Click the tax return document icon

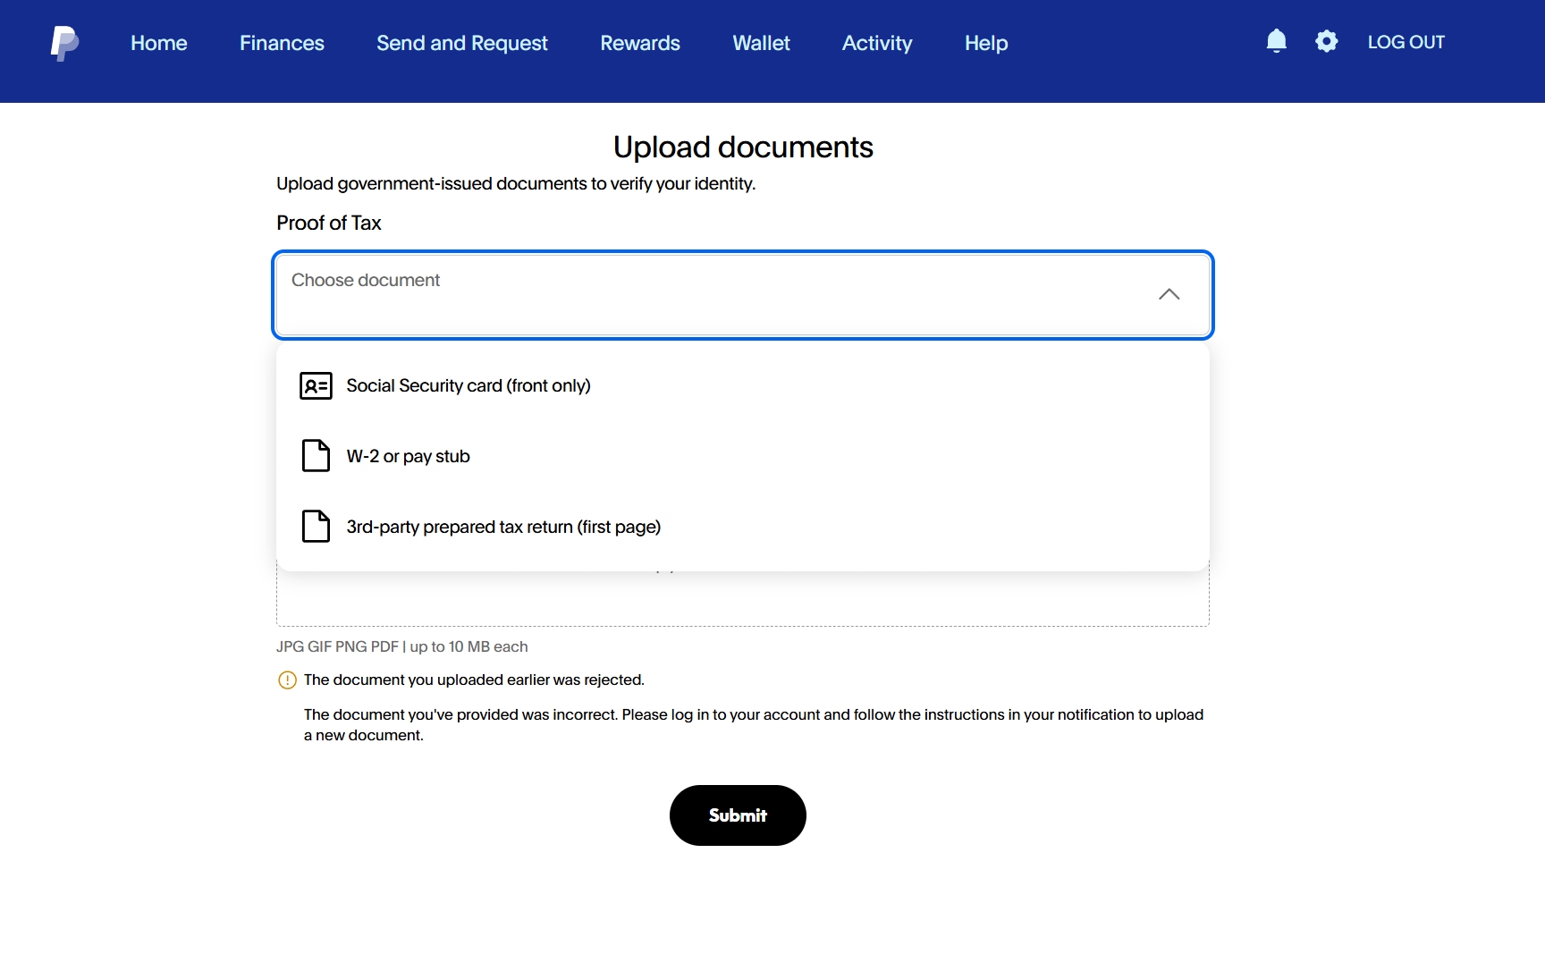click(316, 527)
